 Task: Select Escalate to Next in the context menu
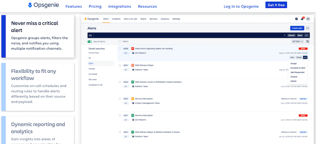click(x=298, y=68)
